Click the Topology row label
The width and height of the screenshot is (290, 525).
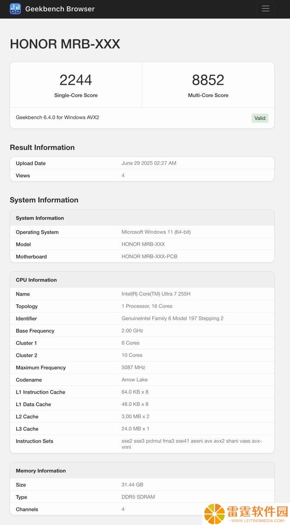pyautogui.click(x=27, y=306)
